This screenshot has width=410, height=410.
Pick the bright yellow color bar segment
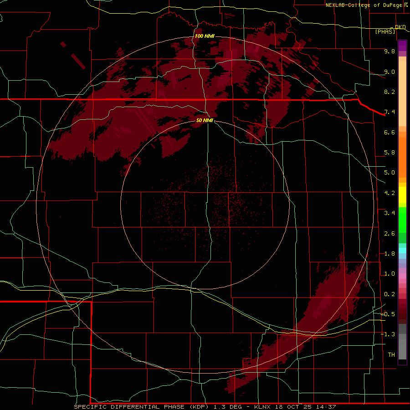pos(402,195)
